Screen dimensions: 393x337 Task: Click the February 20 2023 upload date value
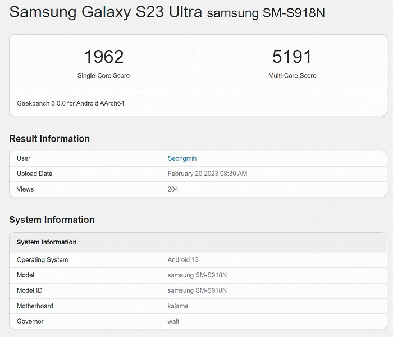click(x=207, y=174)
